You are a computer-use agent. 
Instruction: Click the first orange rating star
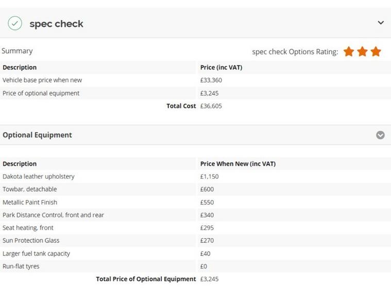point(349,51)
